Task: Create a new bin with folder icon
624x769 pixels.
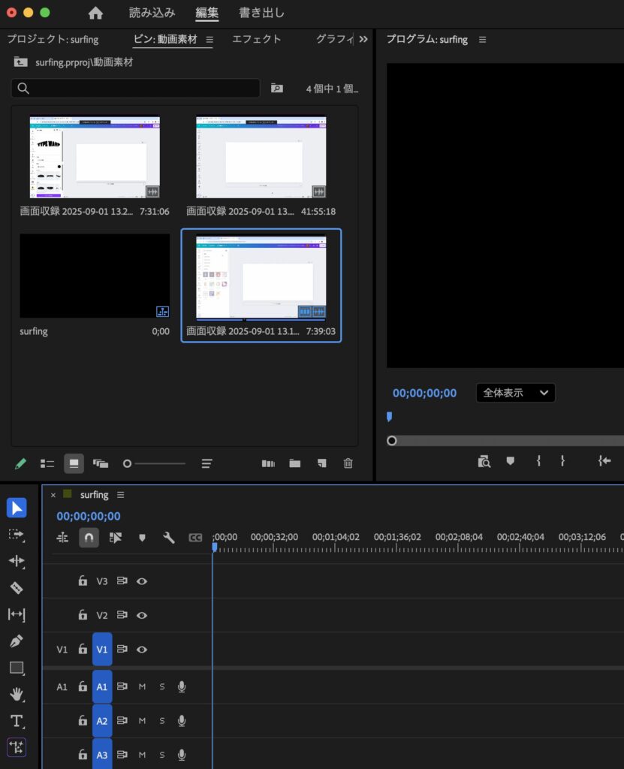Action: [295, 463]
